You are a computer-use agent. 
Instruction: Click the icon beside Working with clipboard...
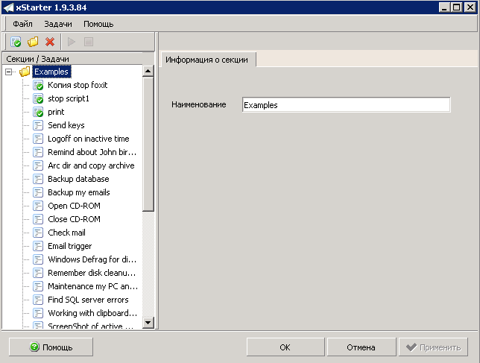click(x=38, y=313)
